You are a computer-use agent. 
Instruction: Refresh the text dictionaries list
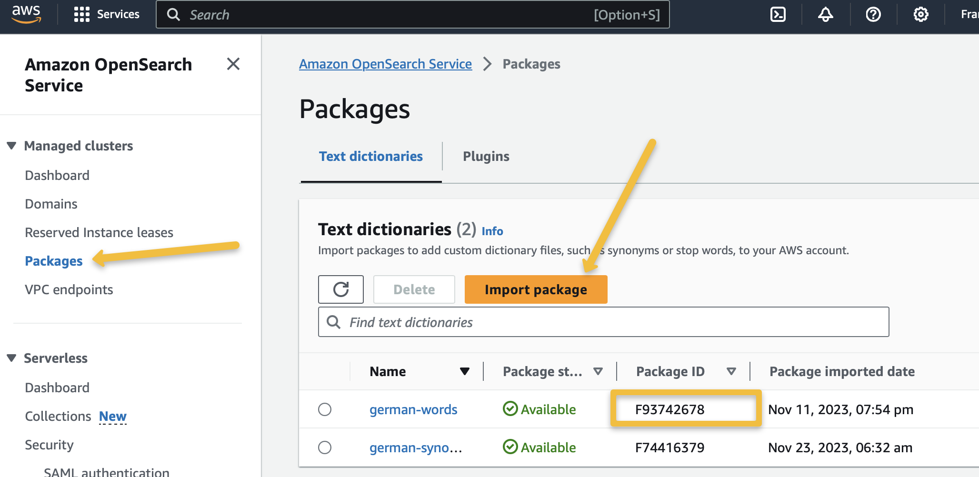tap(341, 289)
